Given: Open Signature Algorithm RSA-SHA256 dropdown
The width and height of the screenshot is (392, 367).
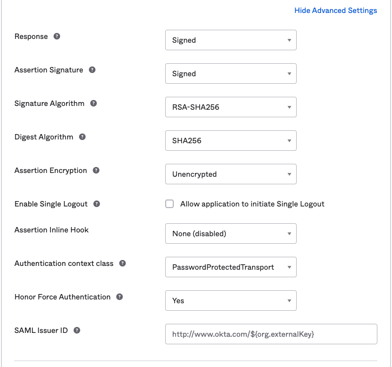Looking at the screenshot, I should point(231,107).
